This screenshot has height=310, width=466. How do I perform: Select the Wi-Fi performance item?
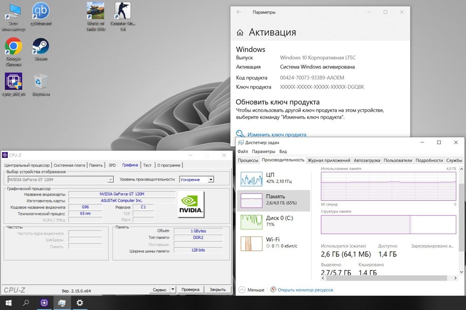click(274, 243)
